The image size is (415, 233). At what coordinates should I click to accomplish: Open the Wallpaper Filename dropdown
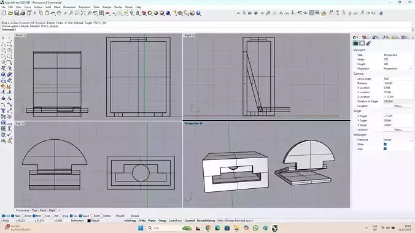[x=411, y=140]
